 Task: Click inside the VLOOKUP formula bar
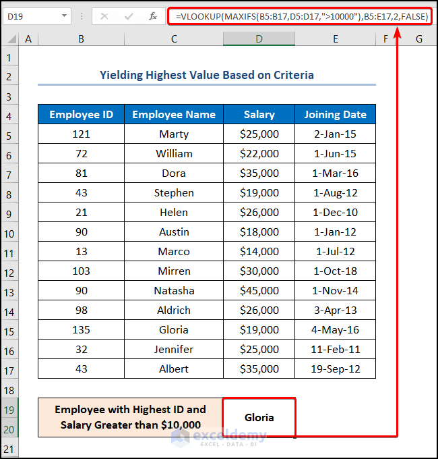301,16
